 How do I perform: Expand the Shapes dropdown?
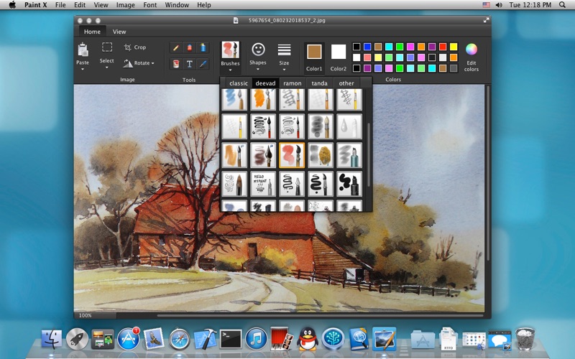point(257,63)
